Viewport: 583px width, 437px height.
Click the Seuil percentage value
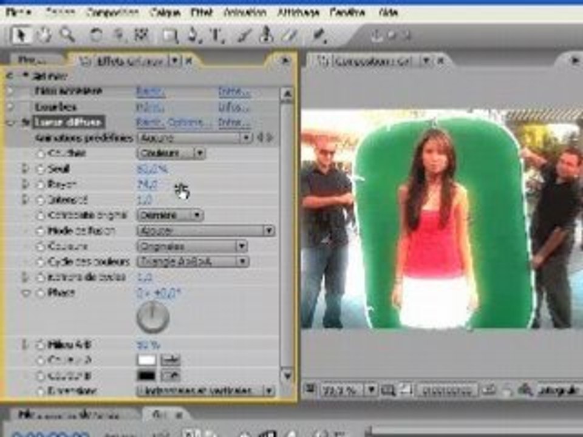[152, 169]
